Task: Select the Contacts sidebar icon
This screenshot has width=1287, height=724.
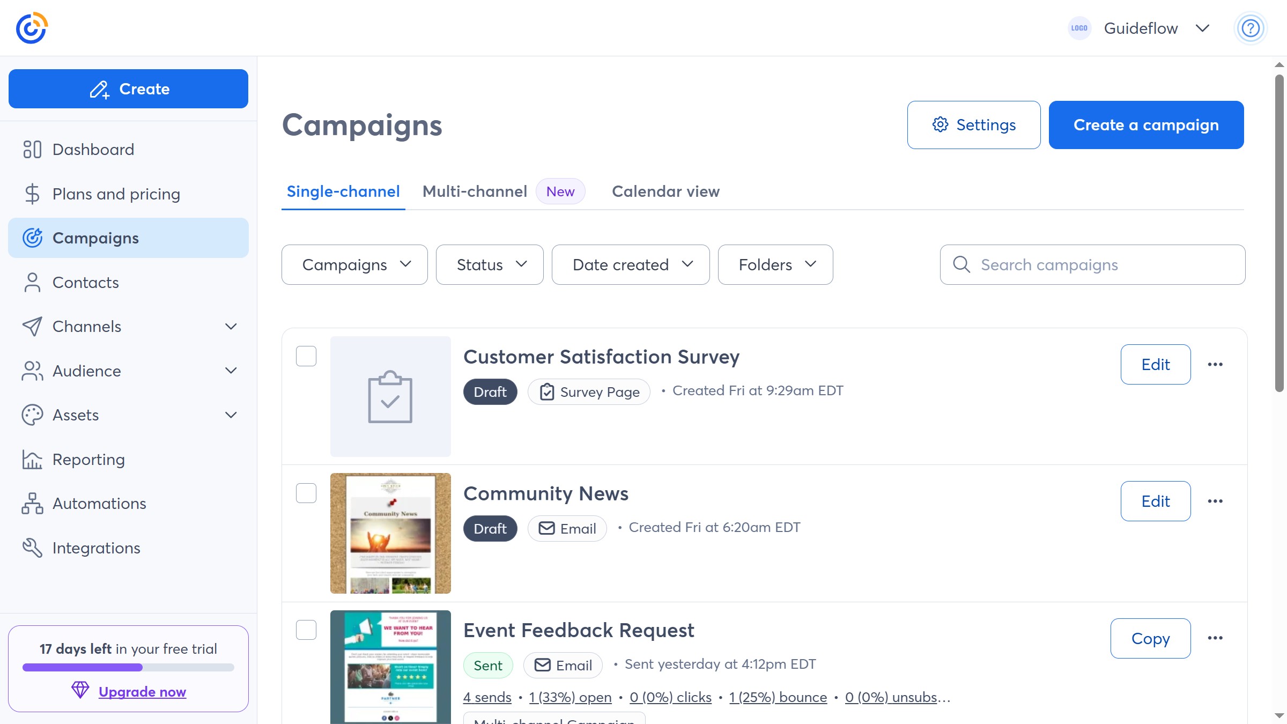Action: (32, 282)
